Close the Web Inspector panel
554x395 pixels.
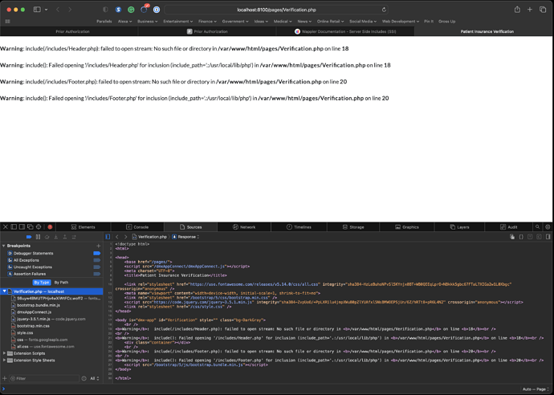pos(6,227)
